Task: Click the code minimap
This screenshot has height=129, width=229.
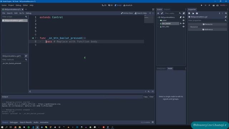Action: 149,19
